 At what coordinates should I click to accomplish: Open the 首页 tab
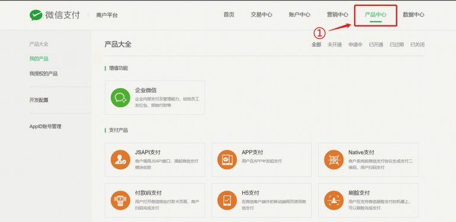pyautogui.click(x=229, y=15)
